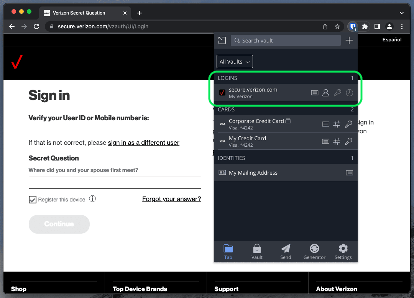This screenshot has height=298, width=414.
Task: View the site security lock info
Action: [x=52, y=26]
